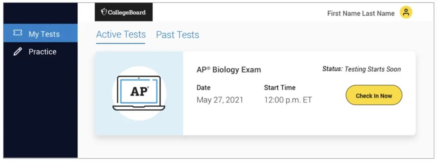437x162 pixels.
Task: Click the light blue exam thumbnail panel
Action: (139, 94)
